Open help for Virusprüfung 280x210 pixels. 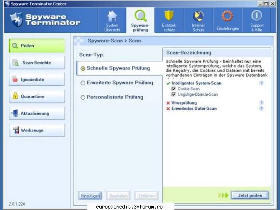261,103
